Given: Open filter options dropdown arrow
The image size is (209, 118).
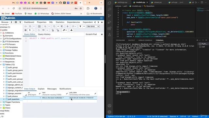Looking at the screenshot, I should click(84, 26).
